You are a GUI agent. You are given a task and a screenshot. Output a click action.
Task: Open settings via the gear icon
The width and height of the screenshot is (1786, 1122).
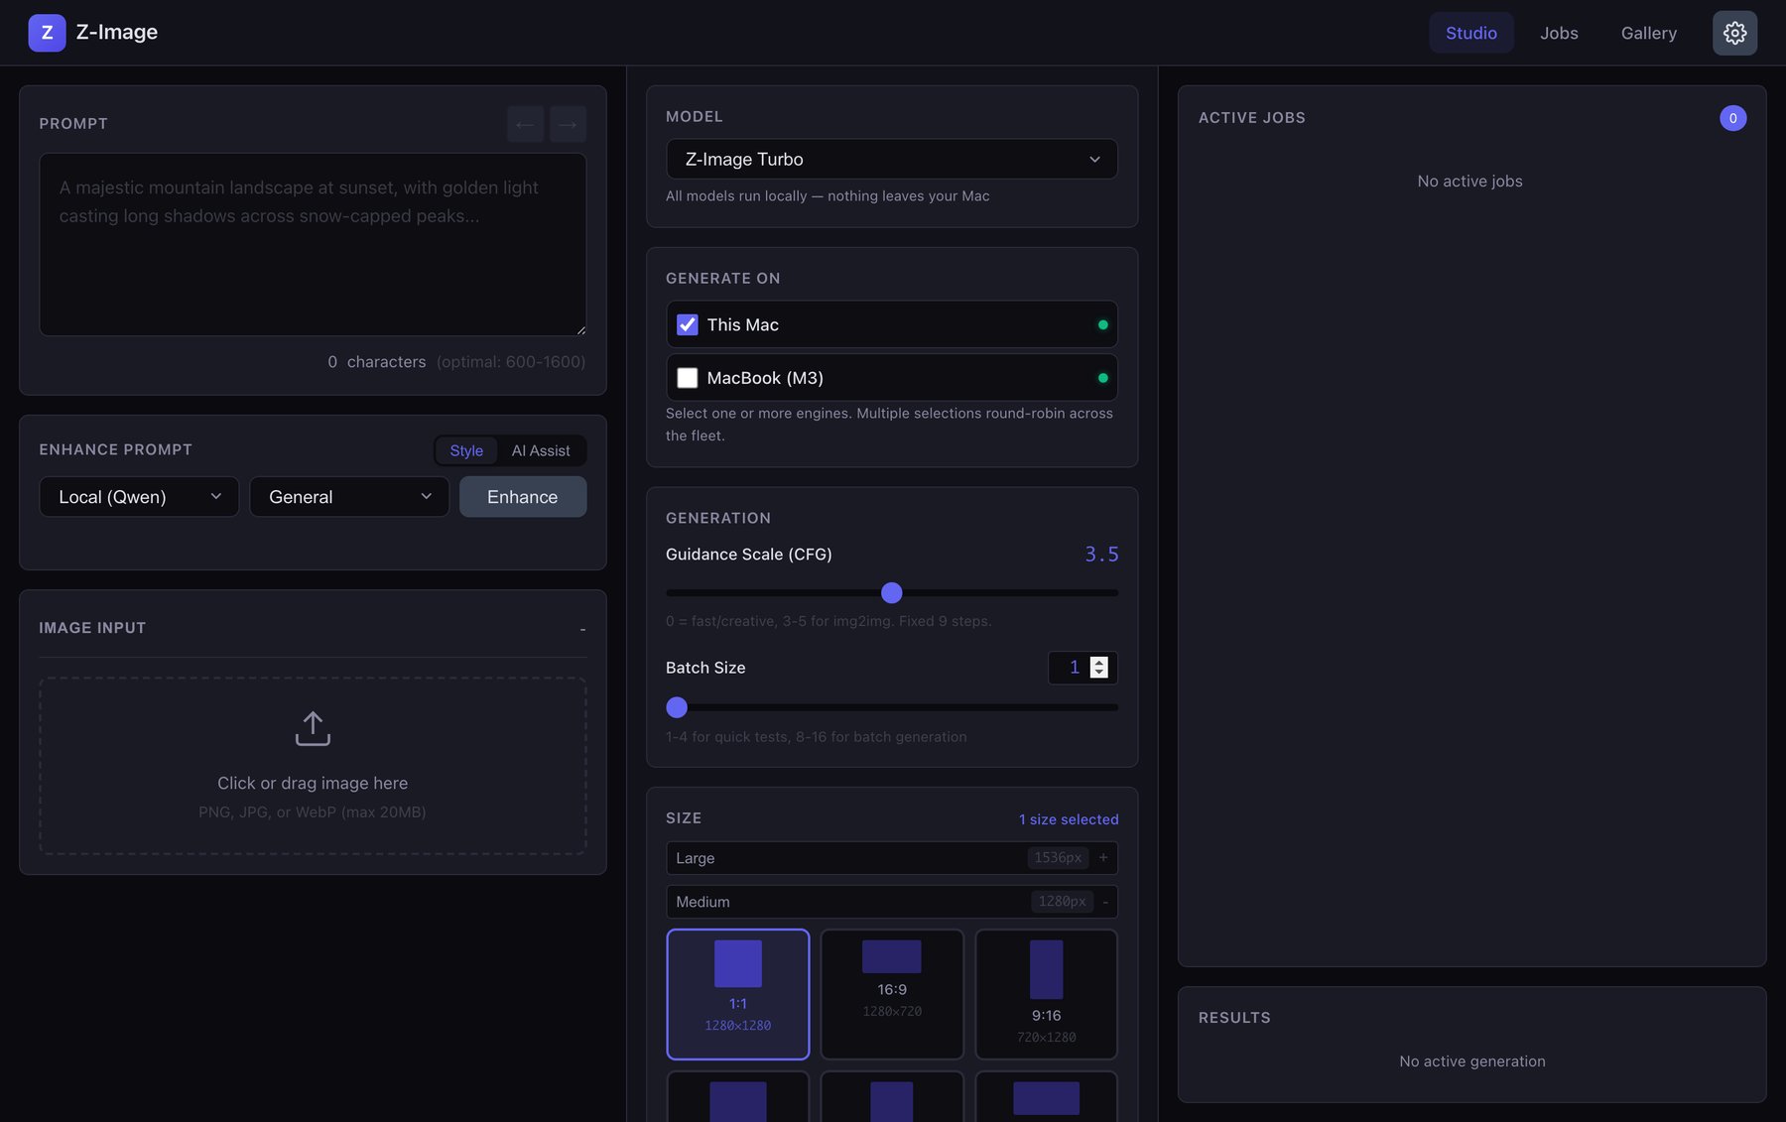[x=1734, y=33]
